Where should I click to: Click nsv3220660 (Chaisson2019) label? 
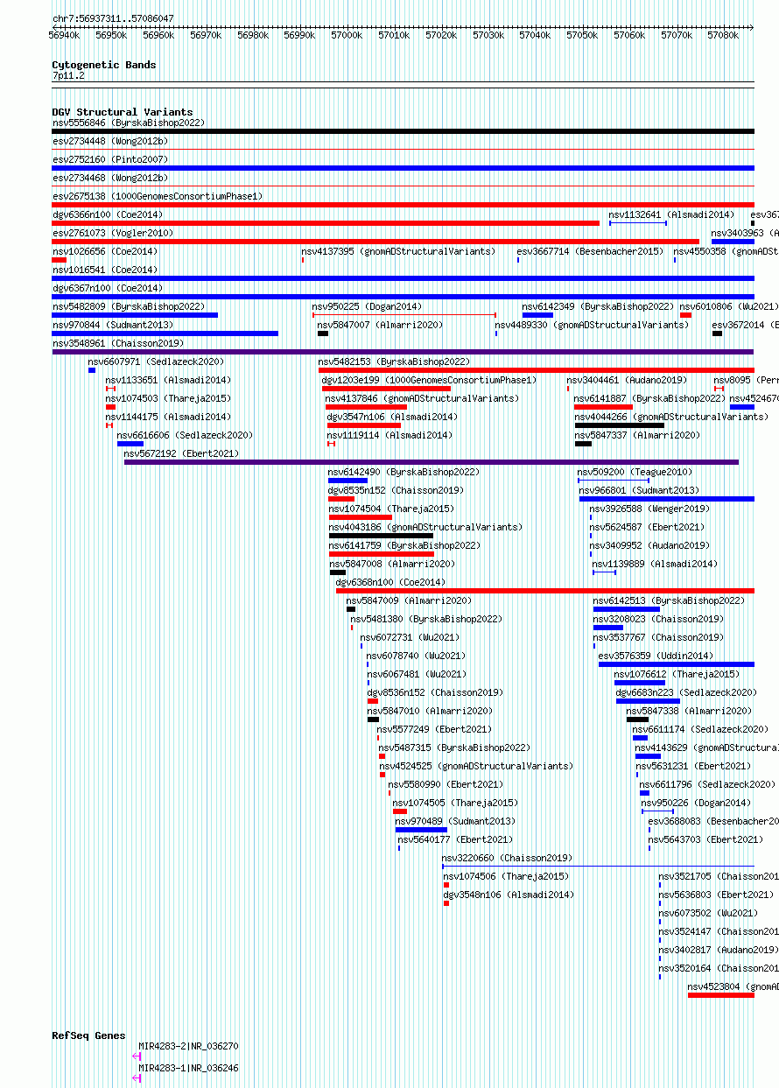pyautogui.click(x=507, y=858)
